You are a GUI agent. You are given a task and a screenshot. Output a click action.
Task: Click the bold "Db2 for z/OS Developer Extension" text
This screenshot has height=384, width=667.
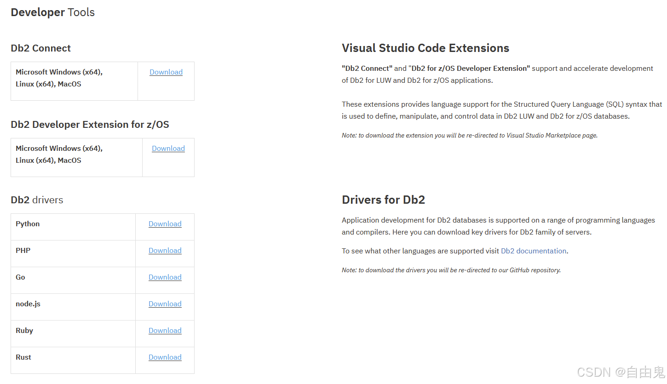click(x=471, y=69)
